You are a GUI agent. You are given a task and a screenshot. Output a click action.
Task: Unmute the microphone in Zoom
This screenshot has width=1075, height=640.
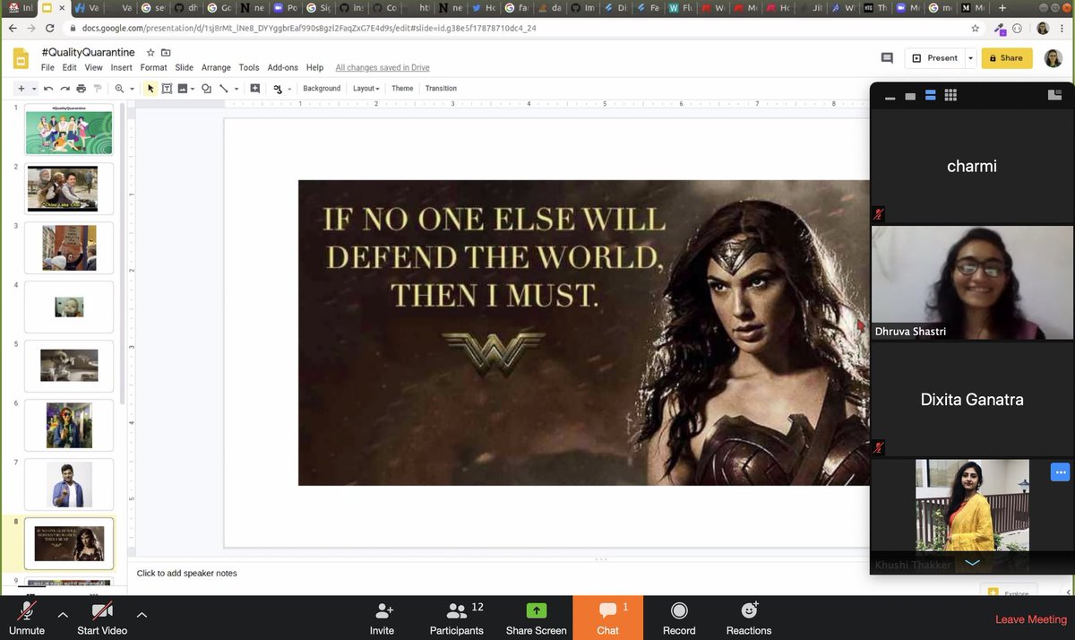pyautogui.click(x=27, y=618)
